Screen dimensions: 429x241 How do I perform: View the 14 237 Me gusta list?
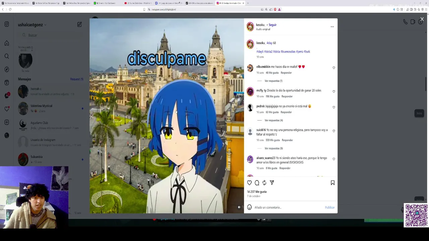pyautogui.click(x=257, y=192)
